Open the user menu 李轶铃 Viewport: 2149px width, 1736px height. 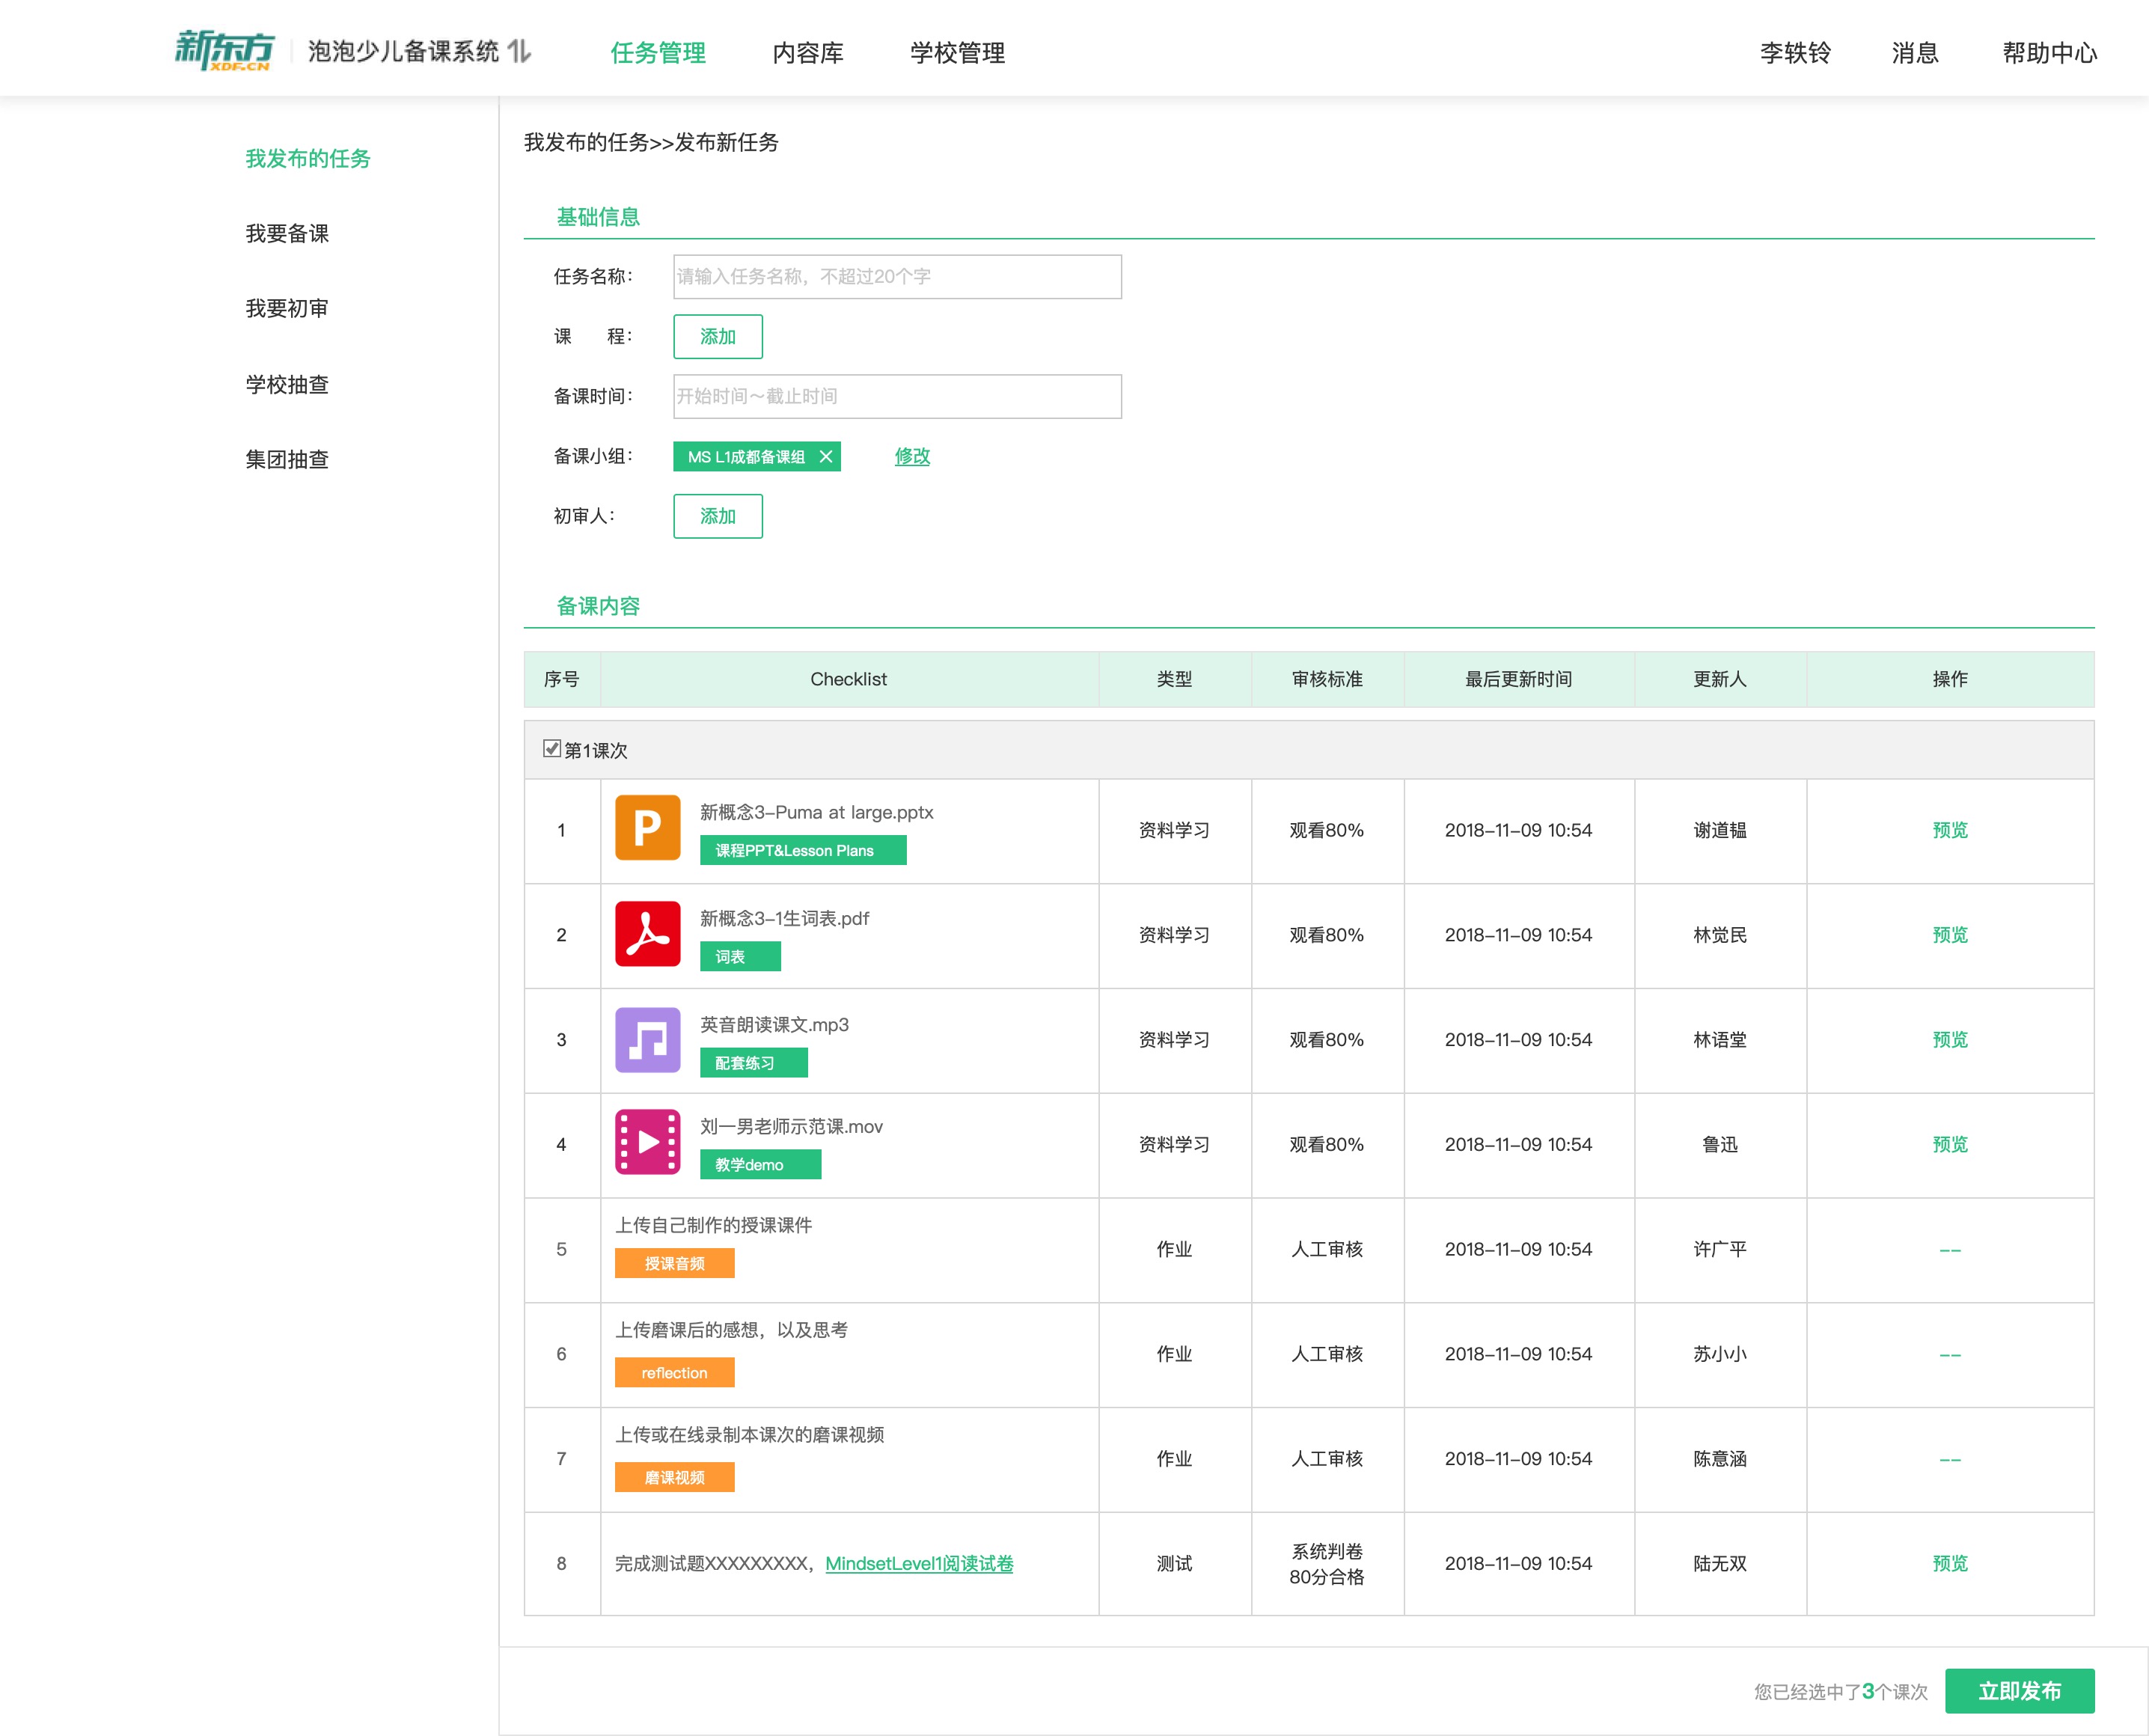[x=1795, y=52]
